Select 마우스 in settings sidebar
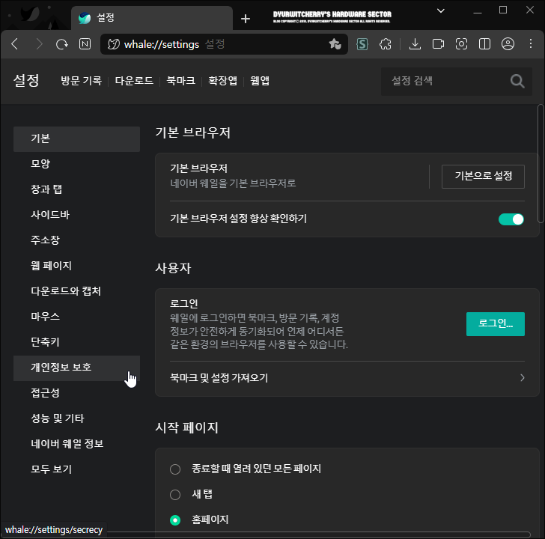545x539 pixels. [x=76, y=317]
